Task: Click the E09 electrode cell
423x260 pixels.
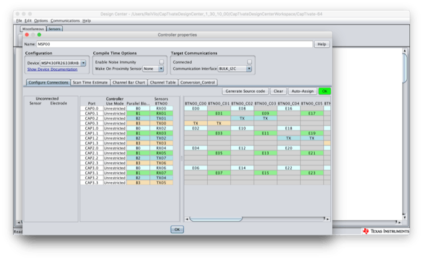Action: coord(265,113)
